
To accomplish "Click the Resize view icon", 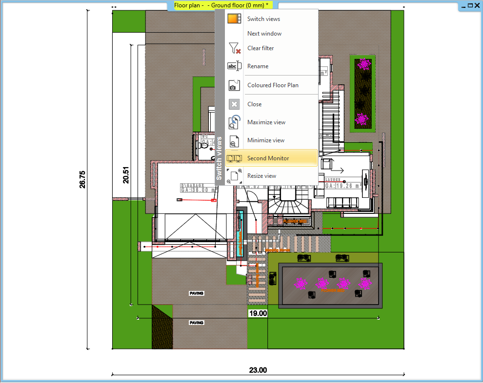I will coord(234,176).
